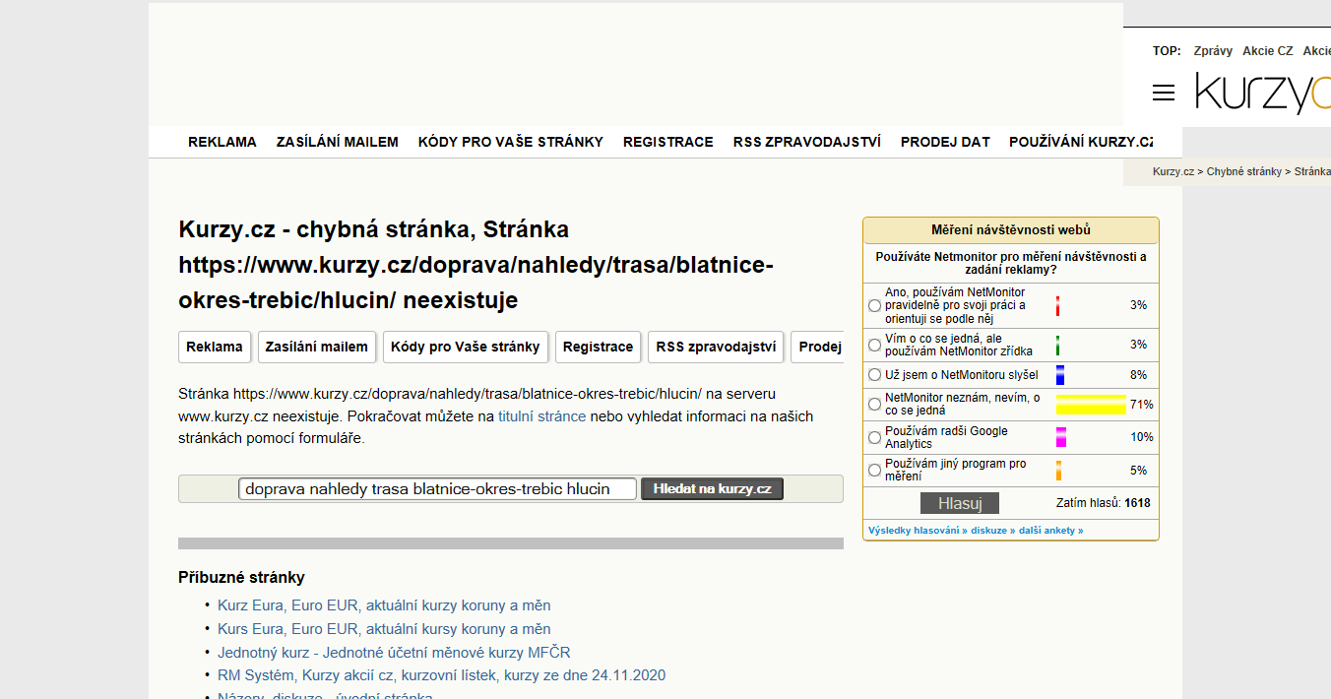
Task: Open Akcie CZ link in TOP bar
Action: (1268, 51)
